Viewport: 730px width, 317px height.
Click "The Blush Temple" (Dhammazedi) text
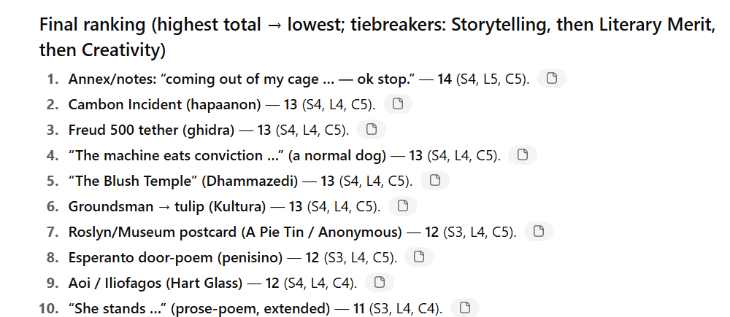pos(183,181)
